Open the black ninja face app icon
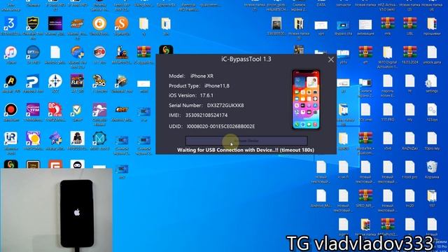448x252 pixels. [77, 164]
